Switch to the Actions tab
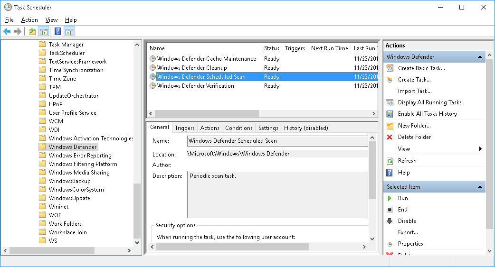 [209, 128]
